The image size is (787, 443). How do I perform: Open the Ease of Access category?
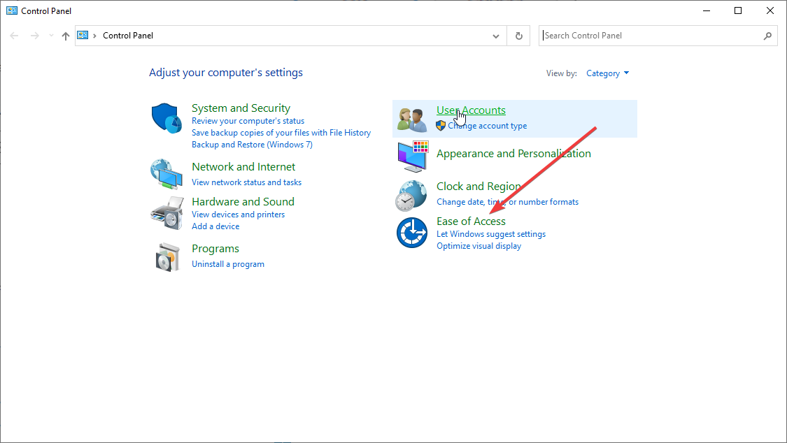(471, 221)
